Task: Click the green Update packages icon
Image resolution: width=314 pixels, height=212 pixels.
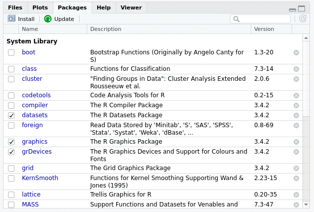Action: point(48,19)
